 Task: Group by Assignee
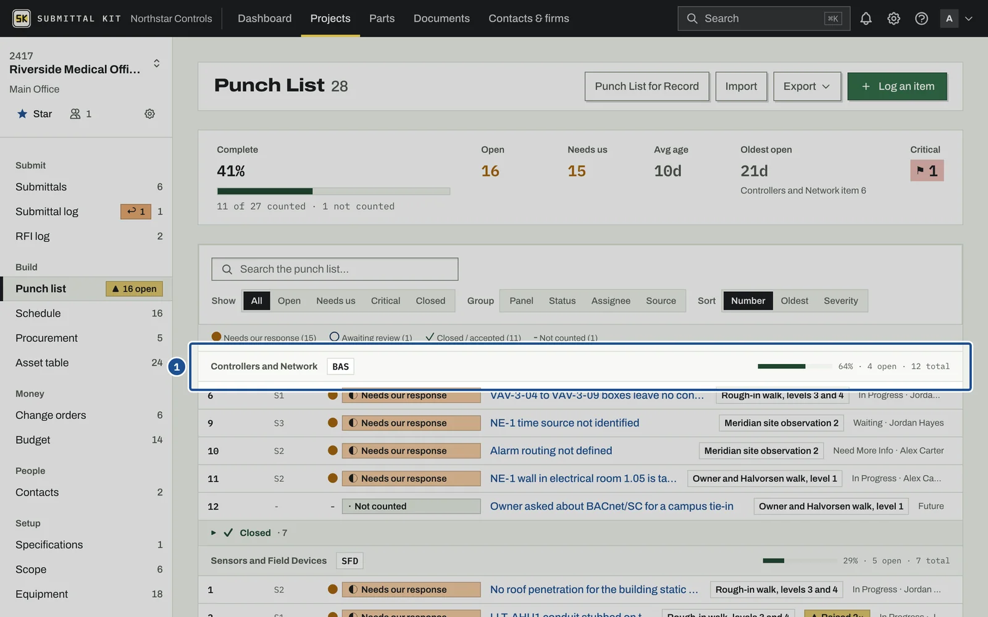tap(611, 300)
